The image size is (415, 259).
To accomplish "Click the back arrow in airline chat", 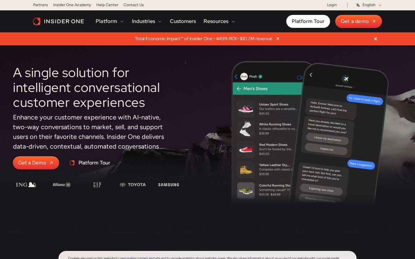I will [x=311, y=75].
